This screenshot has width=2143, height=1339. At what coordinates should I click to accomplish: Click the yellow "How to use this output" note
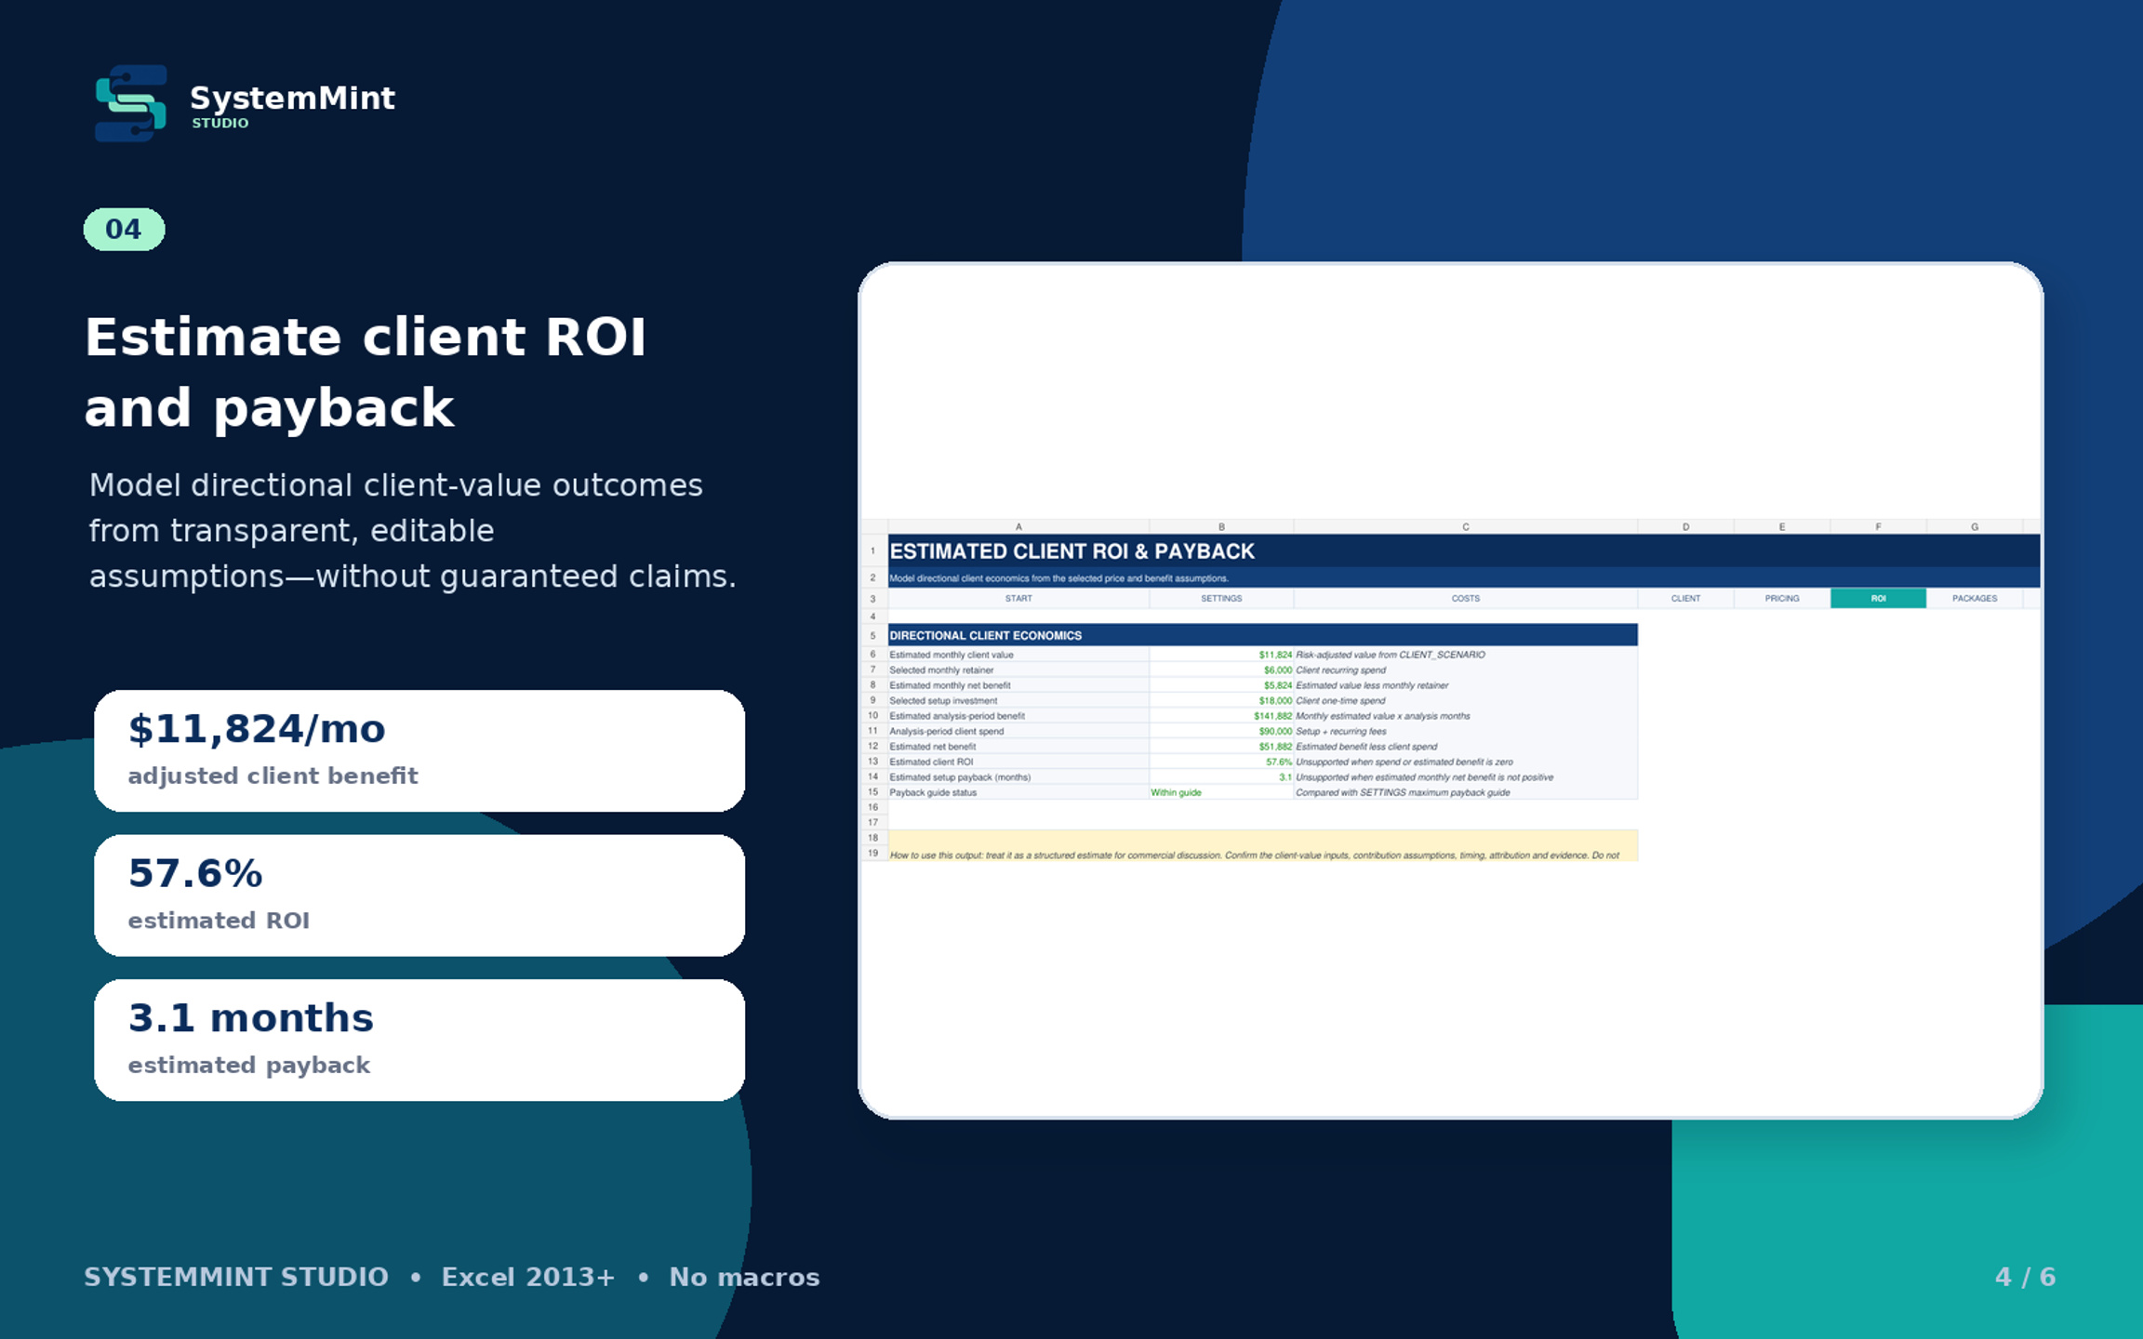tap(1262, 846)
